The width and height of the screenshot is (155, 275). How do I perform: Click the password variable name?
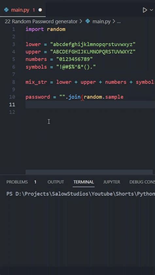click(x=38, y=97)
